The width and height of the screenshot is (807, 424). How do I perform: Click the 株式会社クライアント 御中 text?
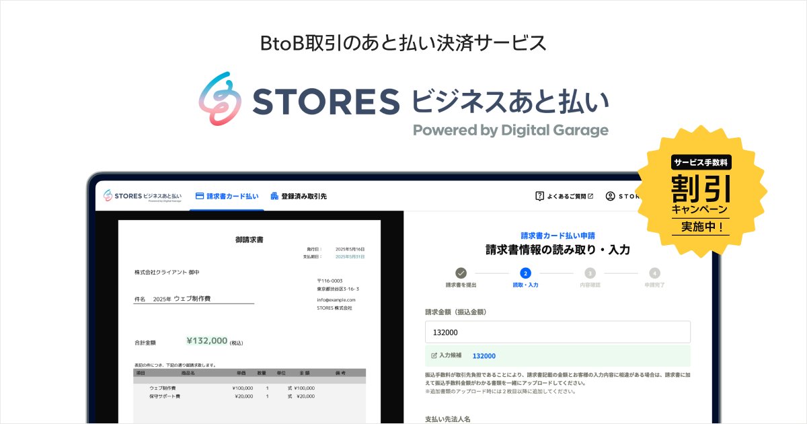[x=167, y=272]
